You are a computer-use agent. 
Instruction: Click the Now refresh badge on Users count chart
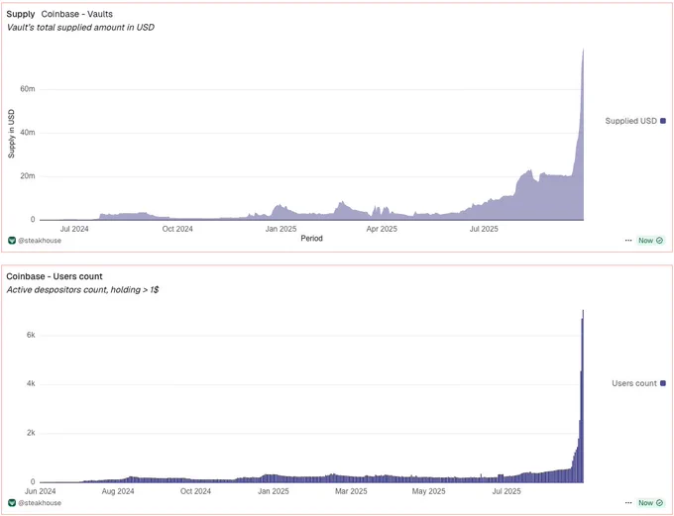point(650,503)
